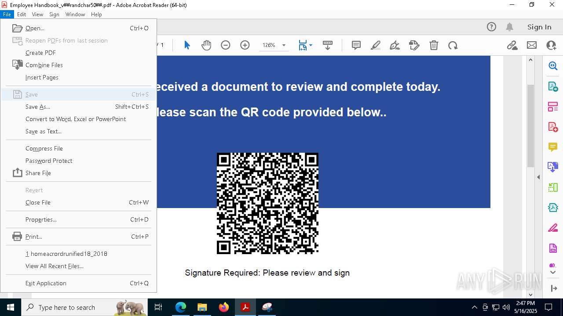Open the help question mark icon
Screen dimensions: 563x316
click(491, 27)
